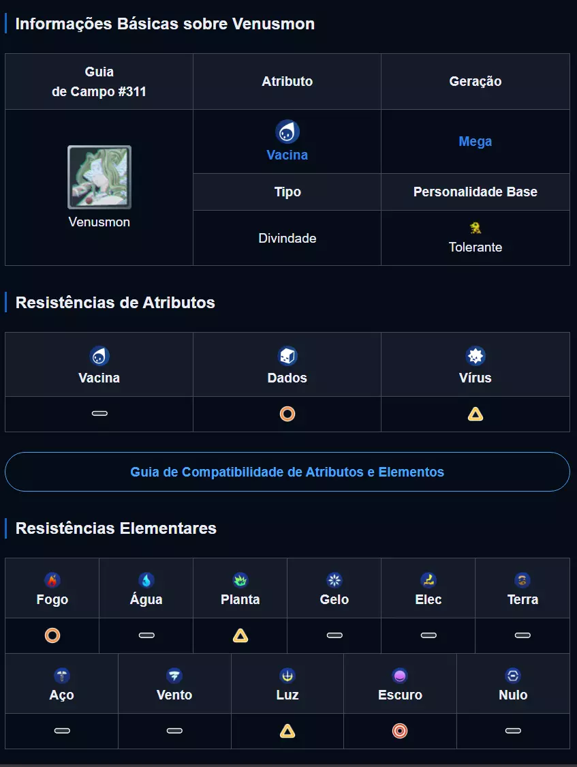
Task: Open the Vacina attribute link
Action: pos(287,155)
